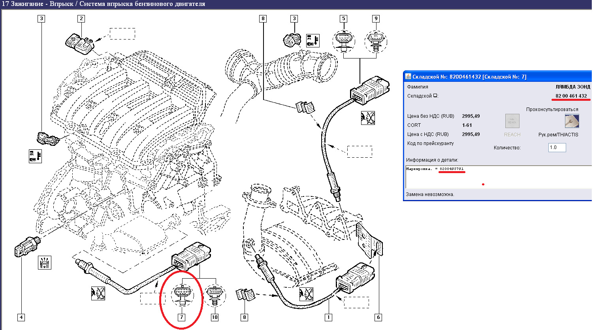Click the ЛЯМБДА ЗОНД part name

(x=573, y=87)
